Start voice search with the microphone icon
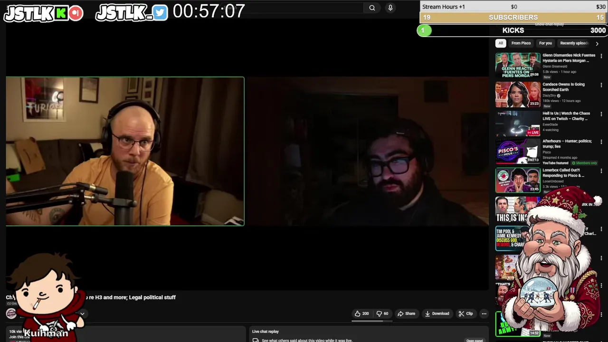Screen dimensions: 608x342 pos(390,8)
